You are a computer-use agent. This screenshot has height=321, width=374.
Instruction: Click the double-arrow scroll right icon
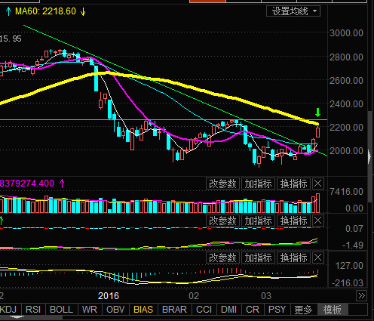click(x=361, y=295)
